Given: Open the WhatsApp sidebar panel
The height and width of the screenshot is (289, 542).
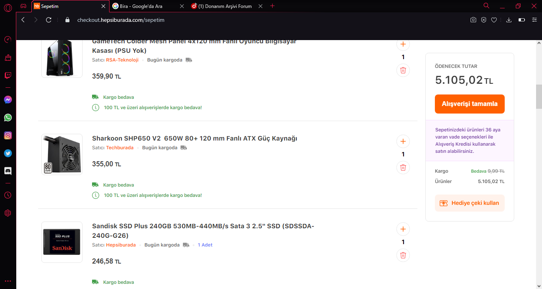Looking at the screenshot, I should pos(8,118).
